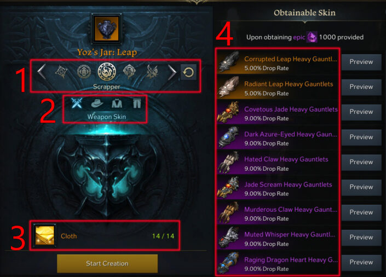Click Radiant Leap Heavy Gauntlets thumbnail
The width and height of the screenshot is (386, 277).
click(229, 88)
